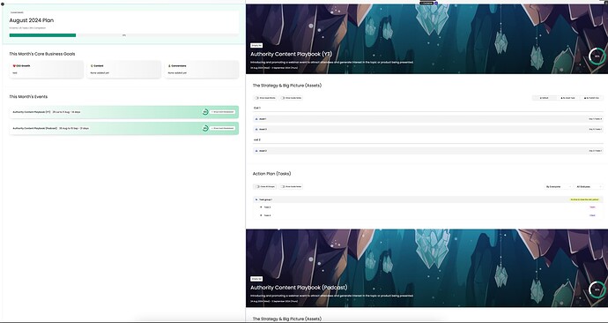Click the tag above YT playbook title

(256, 45)
